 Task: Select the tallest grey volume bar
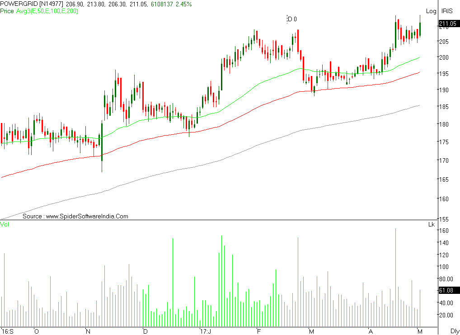(x=397, y=271)
